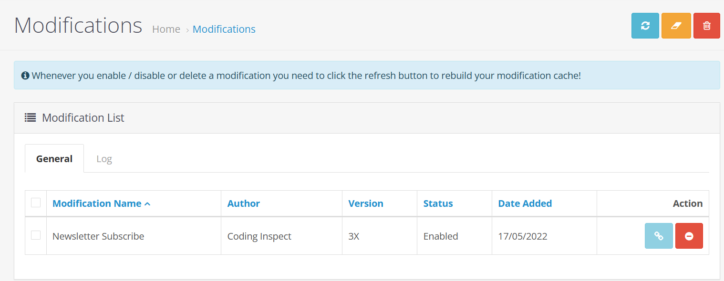Screen dimensions: 724x281
Task: Click the Newsletter Subscribe name cell
Action: pyautogui.click(x=98, y=236)
